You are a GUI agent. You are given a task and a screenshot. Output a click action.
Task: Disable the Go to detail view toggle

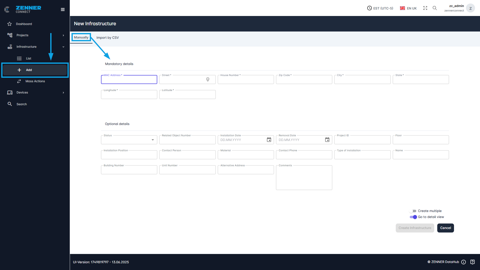[x=412, y=217]
